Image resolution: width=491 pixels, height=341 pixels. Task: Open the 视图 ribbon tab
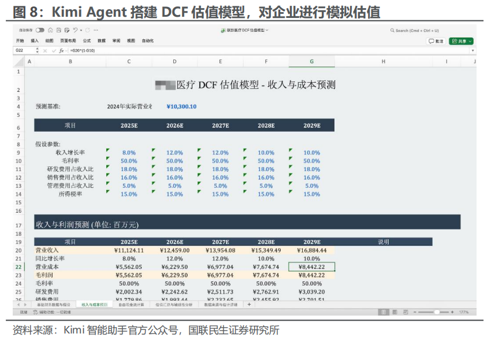click(131, 40)
